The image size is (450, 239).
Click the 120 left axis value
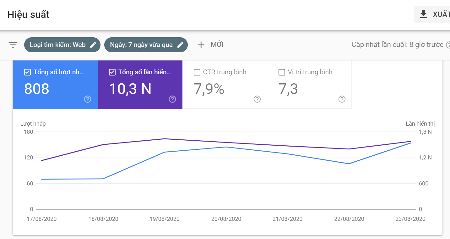click(29, 158)
